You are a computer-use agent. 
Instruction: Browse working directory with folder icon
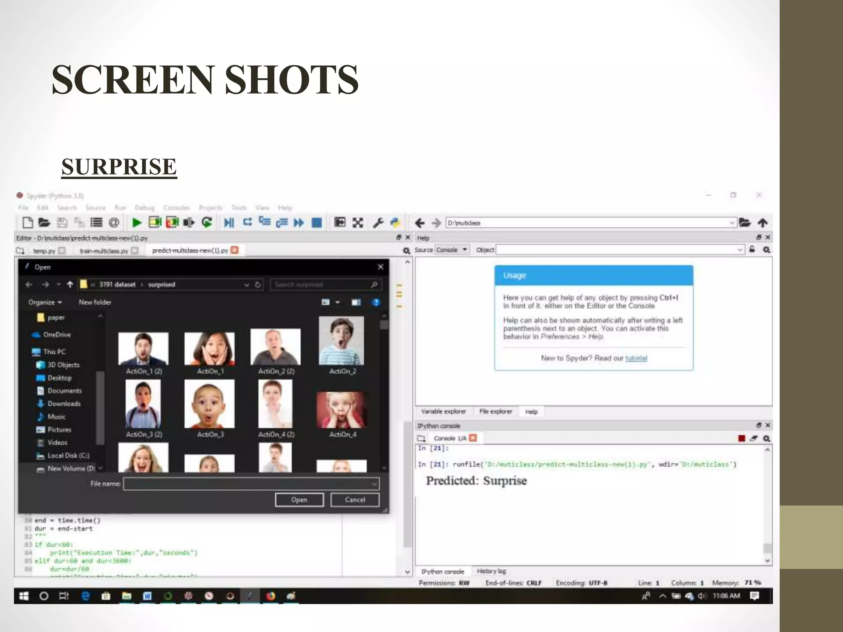(x=745, y=223)
